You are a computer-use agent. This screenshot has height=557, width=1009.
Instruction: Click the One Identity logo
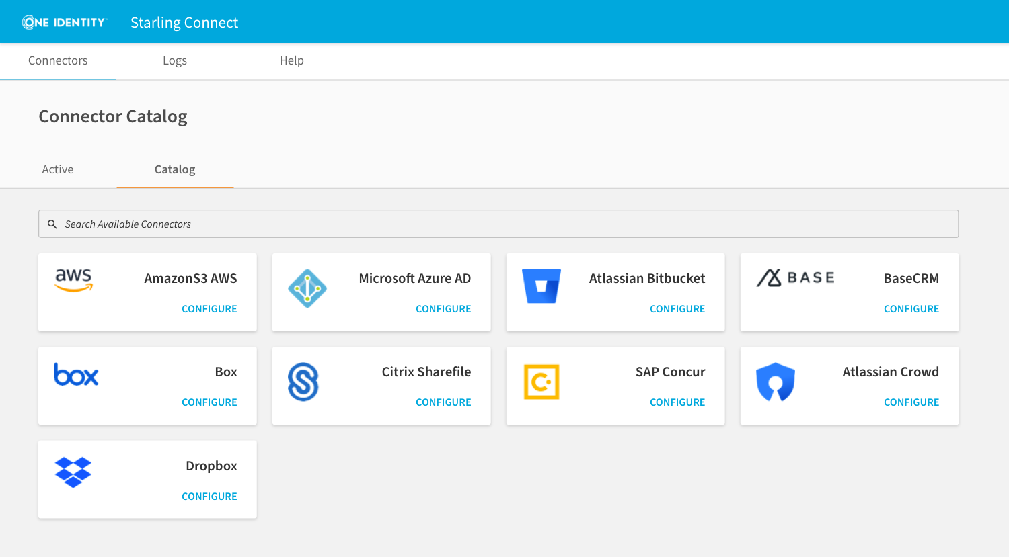(65, 22)
